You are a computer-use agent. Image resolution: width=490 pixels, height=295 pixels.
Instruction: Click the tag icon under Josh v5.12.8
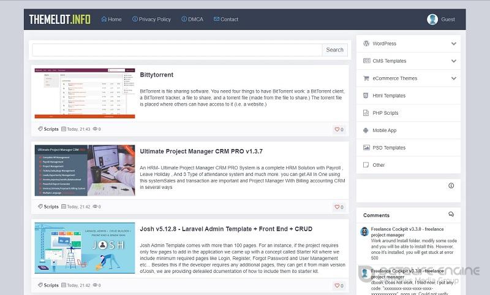[x=40, y=285]
